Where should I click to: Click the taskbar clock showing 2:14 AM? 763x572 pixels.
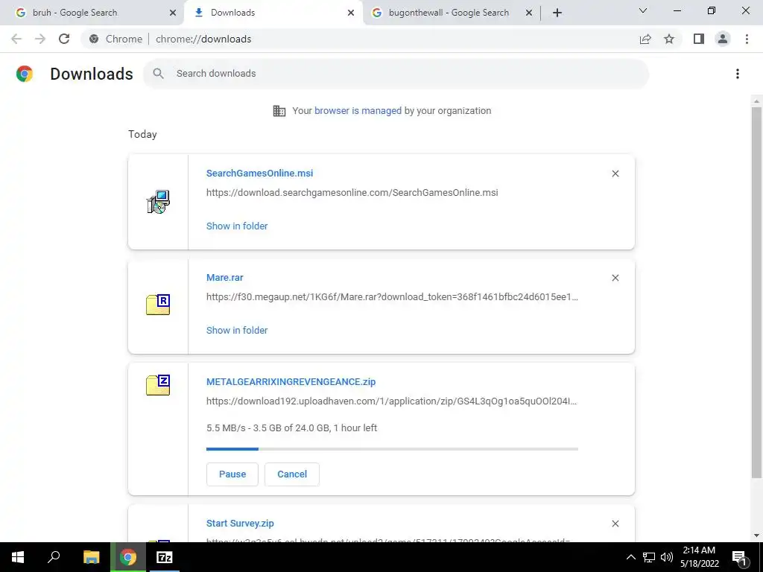coord(699,557)
